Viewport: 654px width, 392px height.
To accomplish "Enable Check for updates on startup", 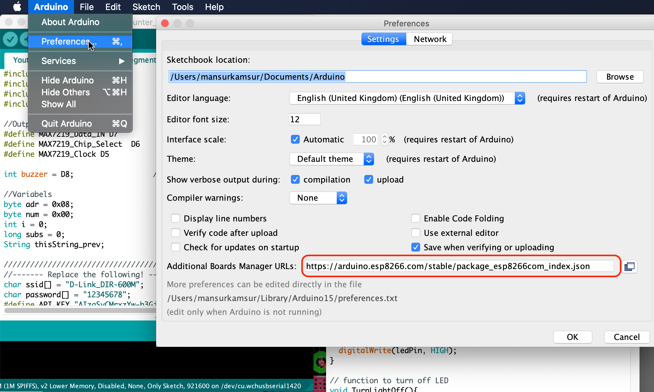I will pyautogui.click(x=176, y=247).
